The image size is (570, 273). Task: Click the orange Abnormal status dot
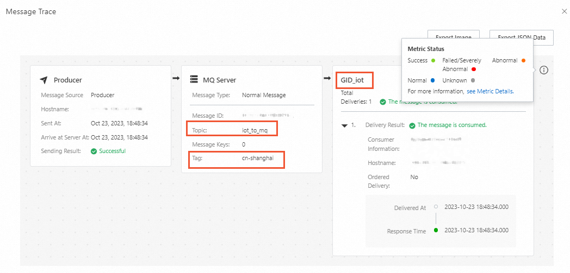click(x=523, y=61)
